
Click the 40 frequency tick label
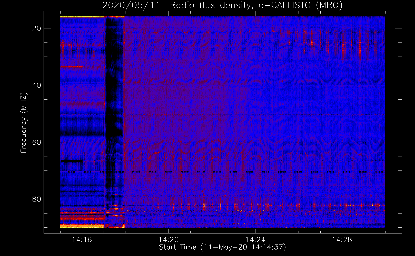point(37,85)
